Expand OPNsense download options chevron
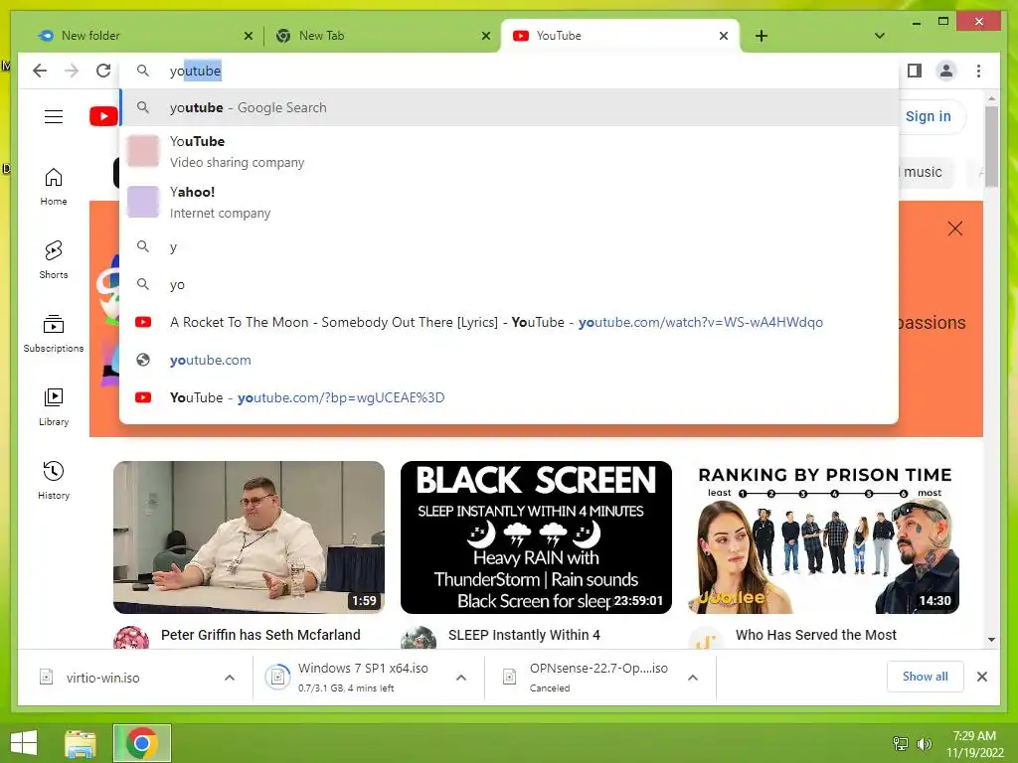 click(693, 678)
